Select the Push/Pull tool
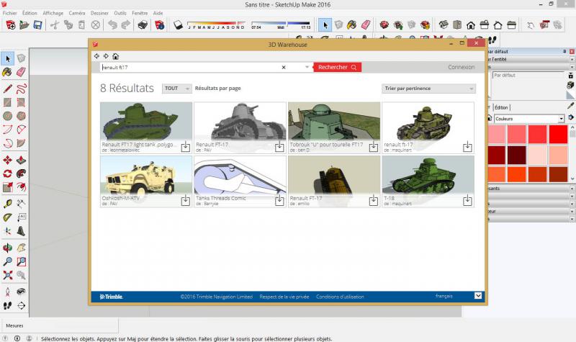The width and height of the screenshot is (576, 342). (x=22, y=160)
